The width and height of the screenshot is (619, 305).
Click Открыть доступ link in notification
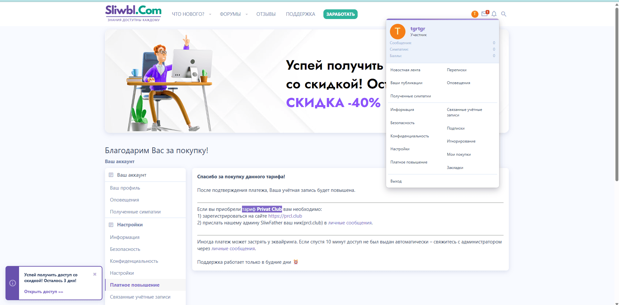coord(44,292)
